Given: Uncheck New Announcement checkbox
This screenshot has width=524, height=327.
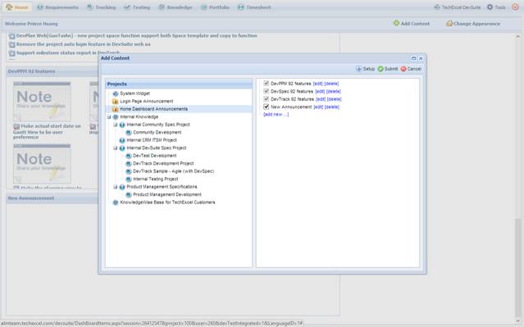Looking at the screenshot, I should click(x=266, y=107).
